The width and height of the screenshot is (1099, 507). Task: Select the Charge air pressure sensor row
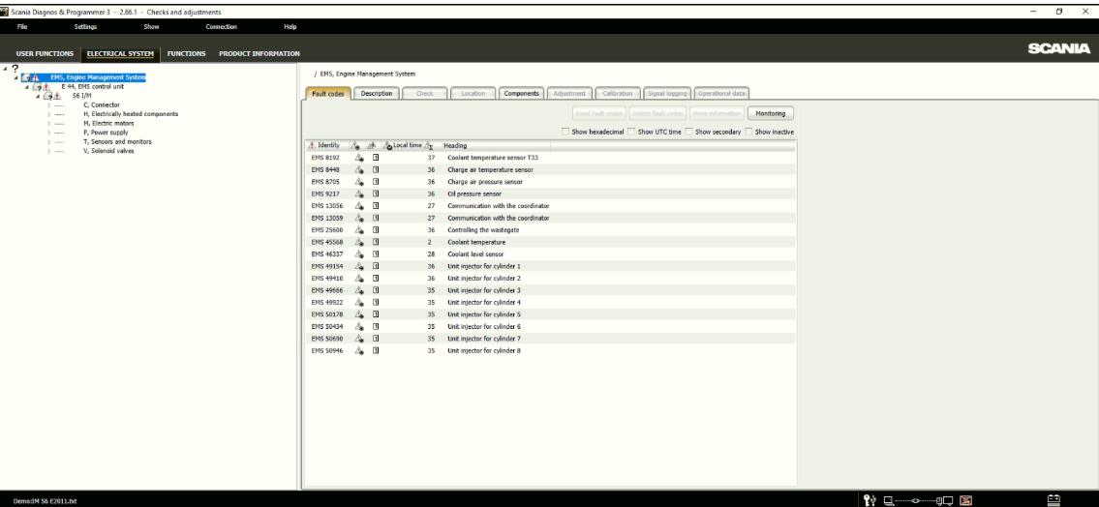coord(550,181)
